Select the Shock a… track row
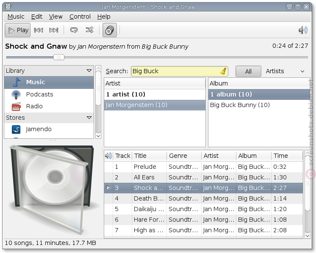The width and height of the screenshot is (316, 253). pos(204,188)
